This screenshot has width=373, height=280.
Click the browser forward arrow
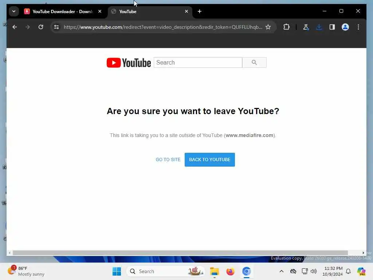tap(28, 27)
